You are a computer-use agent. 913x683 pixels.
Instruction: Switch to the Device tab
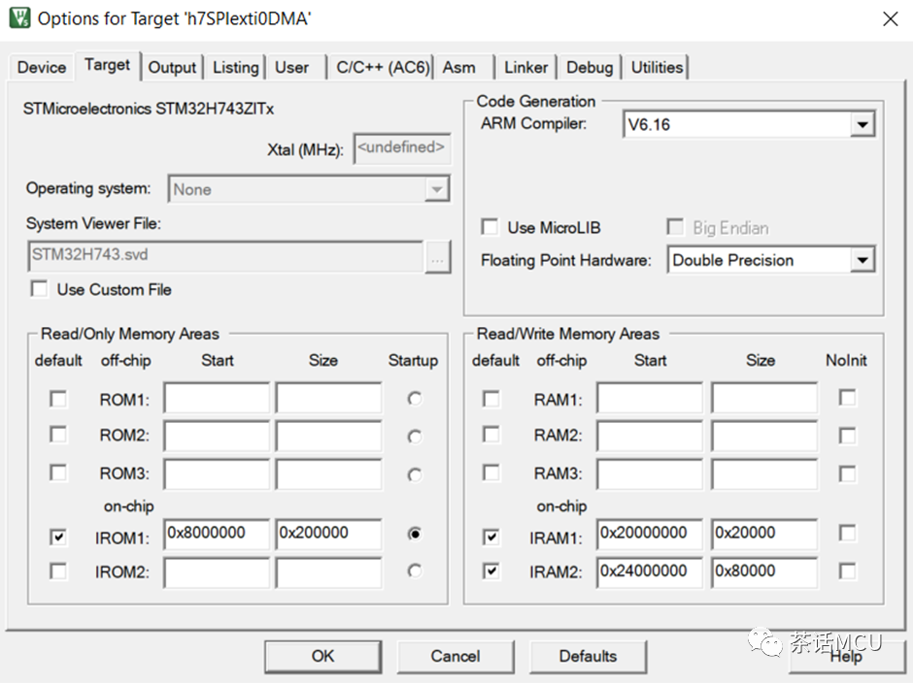42,68
